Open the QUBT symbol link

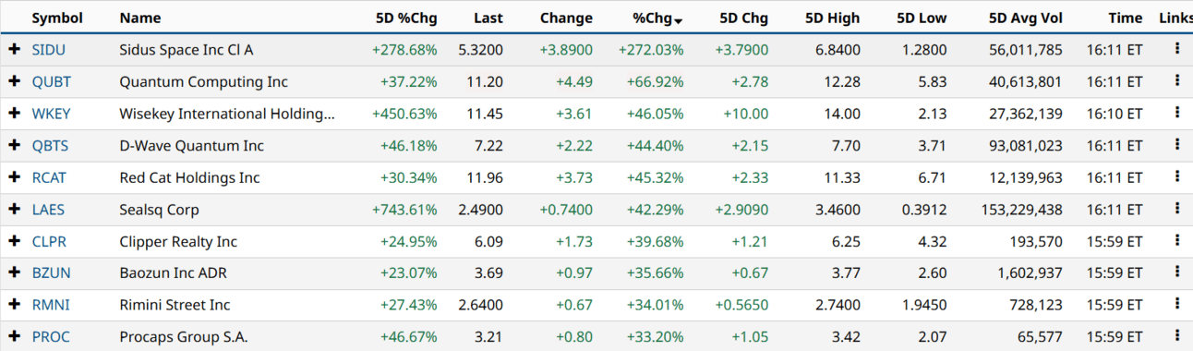pyautogui.click(x=52, y=81)
